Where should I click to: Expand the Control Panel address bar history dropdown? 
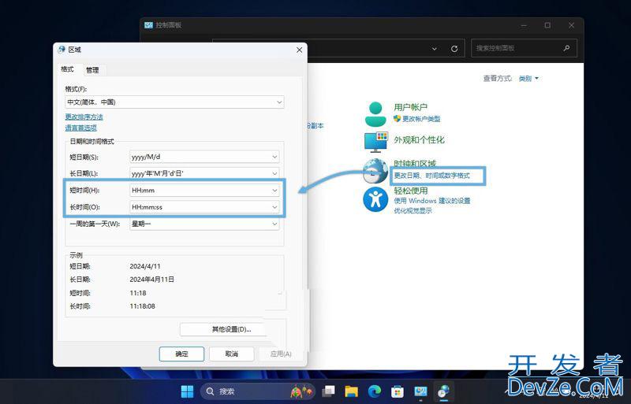(x=435, y=49)
